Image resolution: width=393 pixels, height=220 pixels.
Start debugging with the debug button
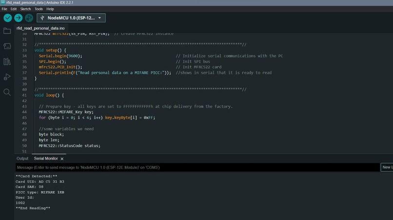(x=29, y=18)
